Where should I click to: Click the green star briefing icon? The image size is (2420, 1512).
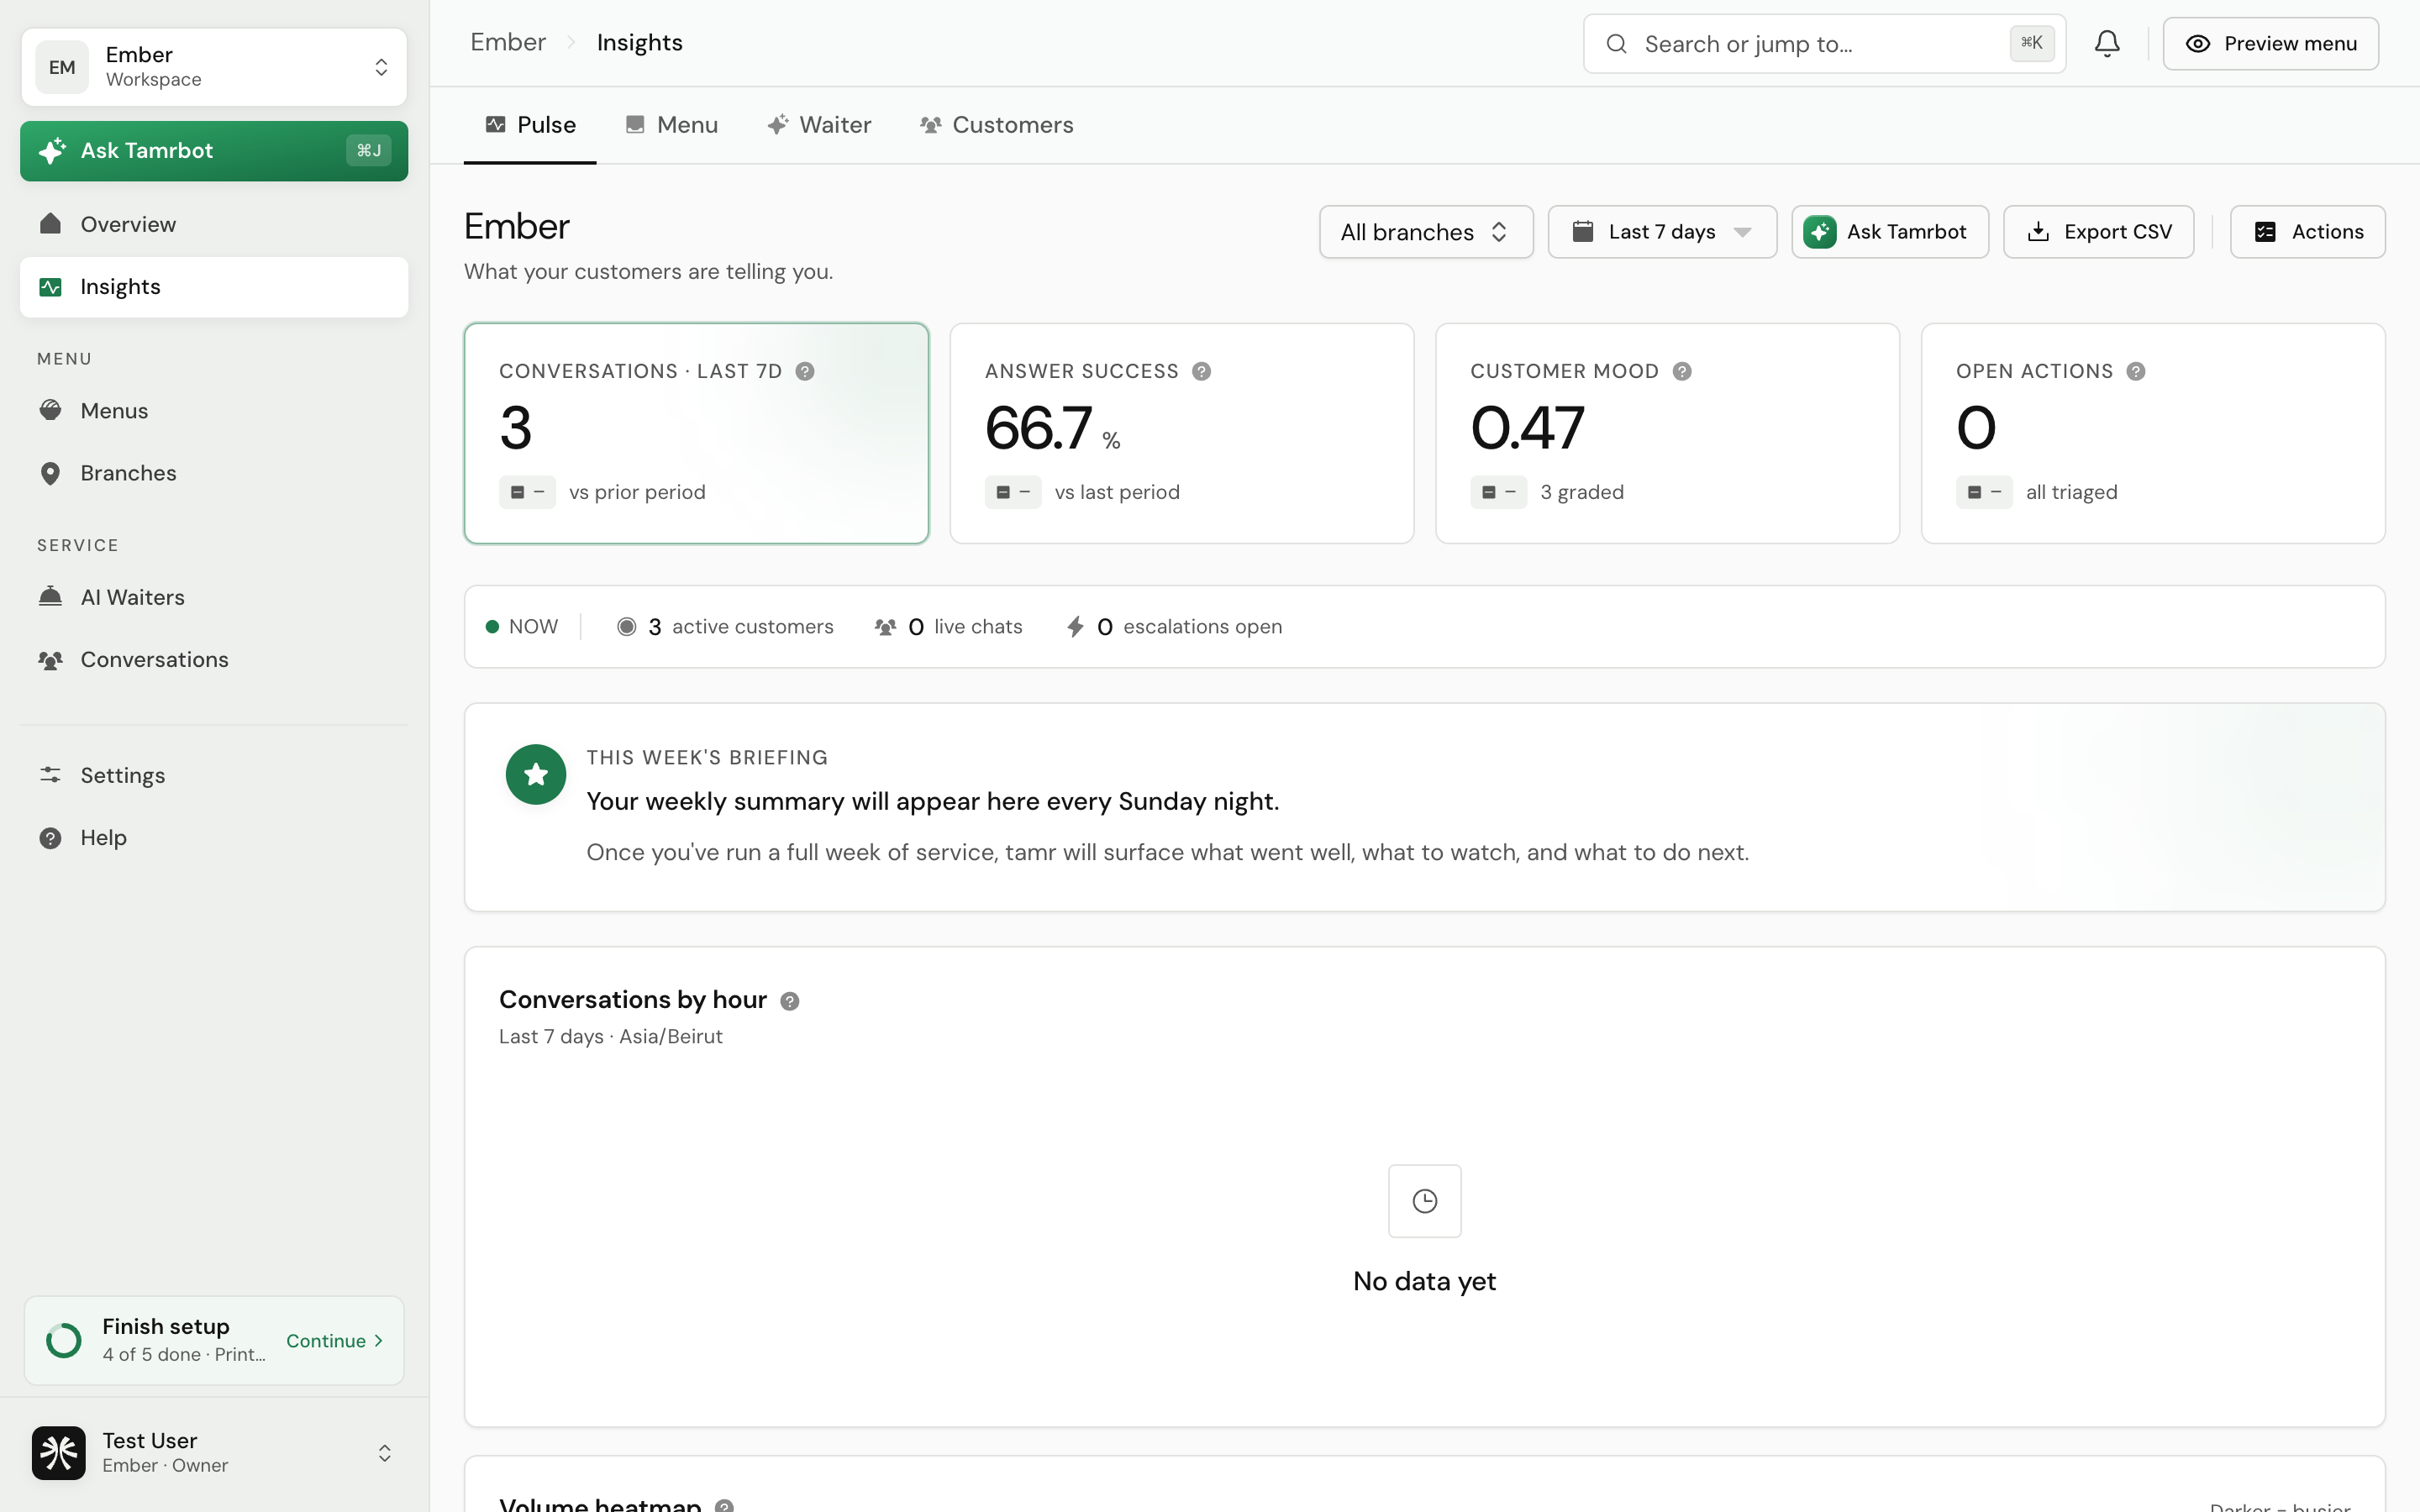536,774
